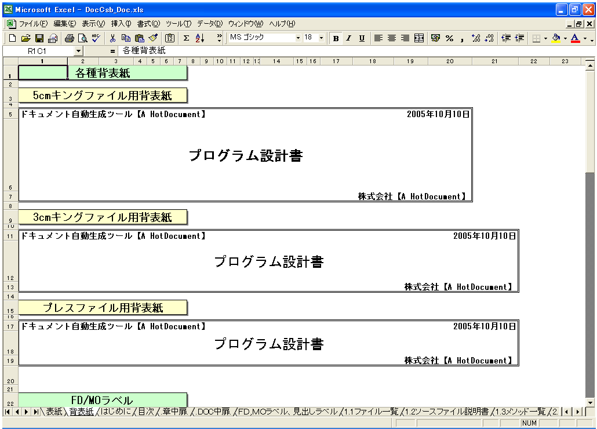Click the Print icon

point(70,38)
